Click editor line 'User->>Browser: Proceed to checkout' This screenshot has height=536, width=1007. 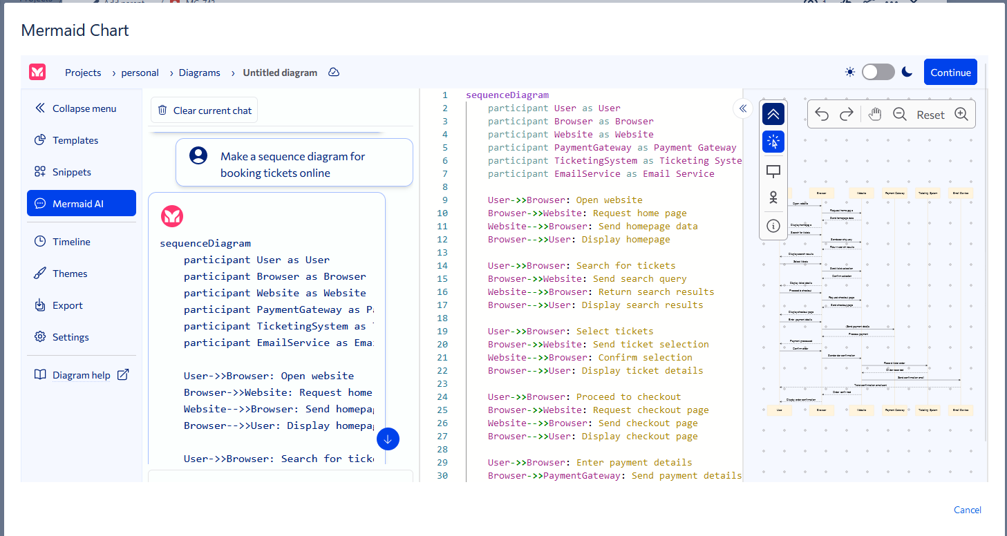585,397
